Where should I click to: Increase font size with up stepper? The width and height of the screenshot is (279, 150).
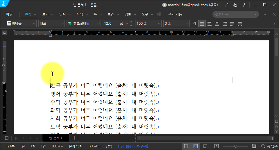pyautogui.click(x=131, y=22)
